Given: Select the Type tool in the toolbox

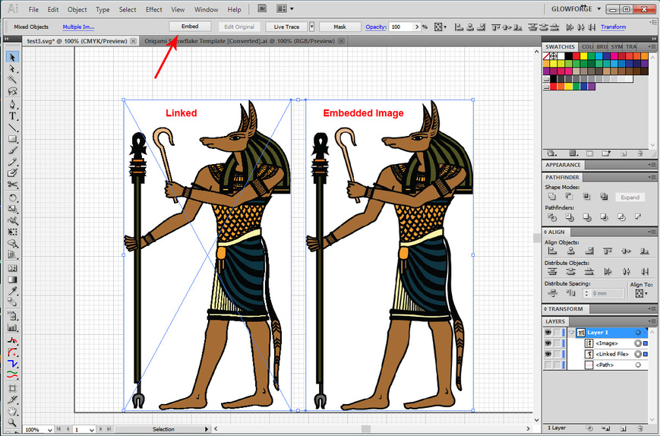Looking at the screenshot, I should click(13, 116).
